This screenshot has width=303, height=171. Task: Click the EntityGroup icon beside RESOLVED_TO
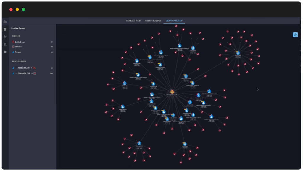34,68
